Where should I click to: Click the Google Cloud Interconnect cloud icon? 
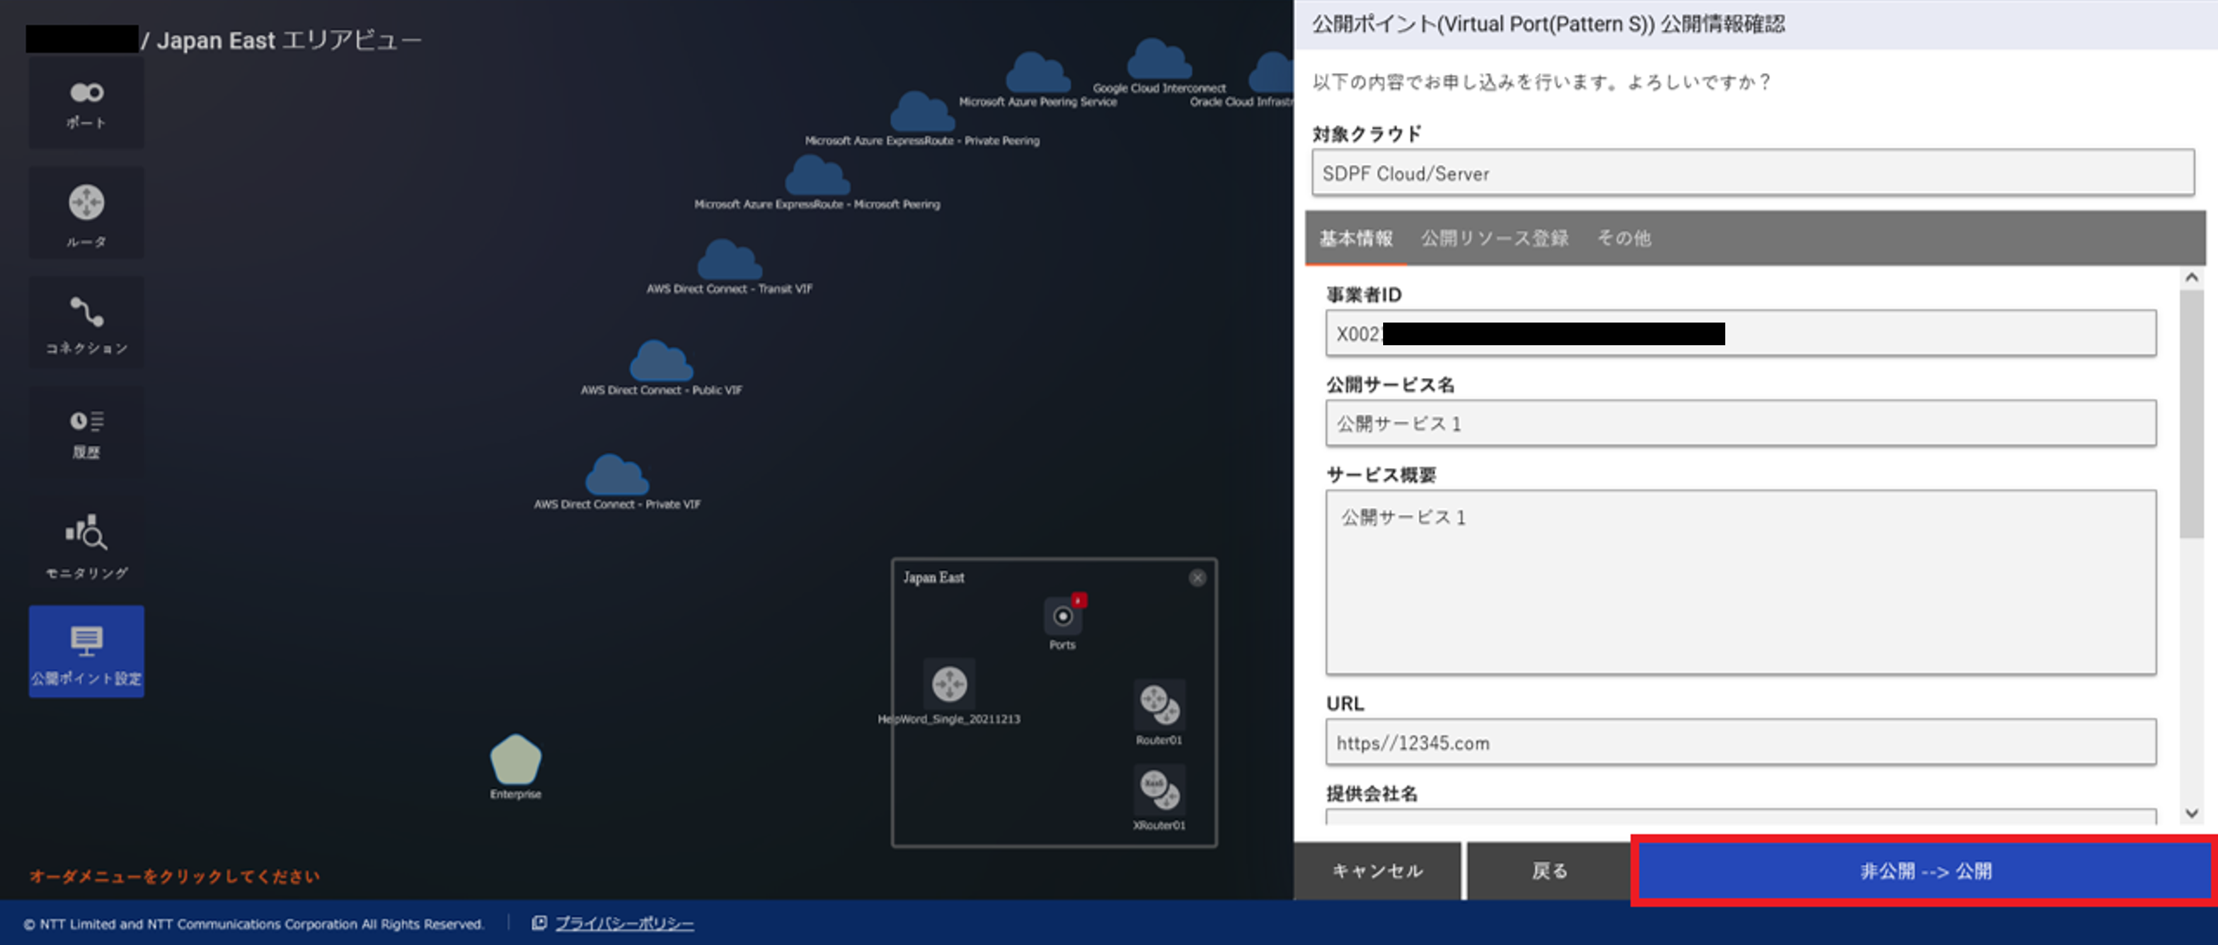[x=1159, y=59]
